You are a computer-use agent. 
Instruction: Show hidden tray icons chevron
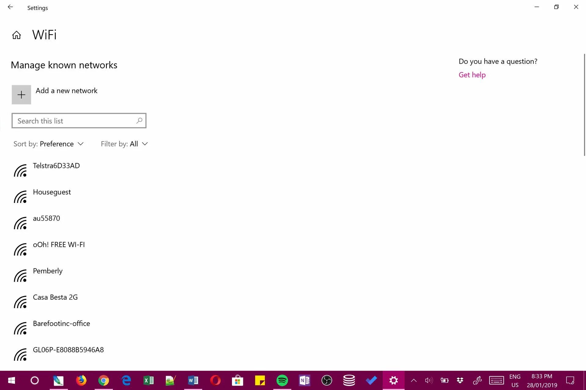coord(414,380)
